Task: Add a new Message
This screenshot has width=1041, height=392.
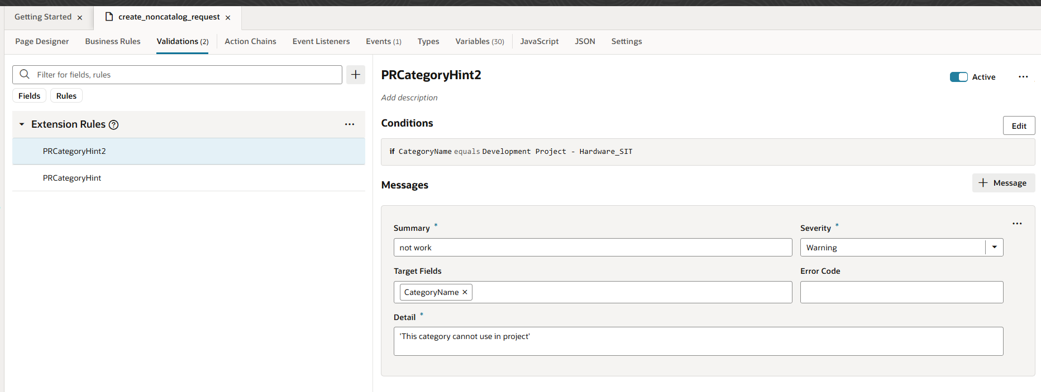Action: click(x=1003, y=183)
